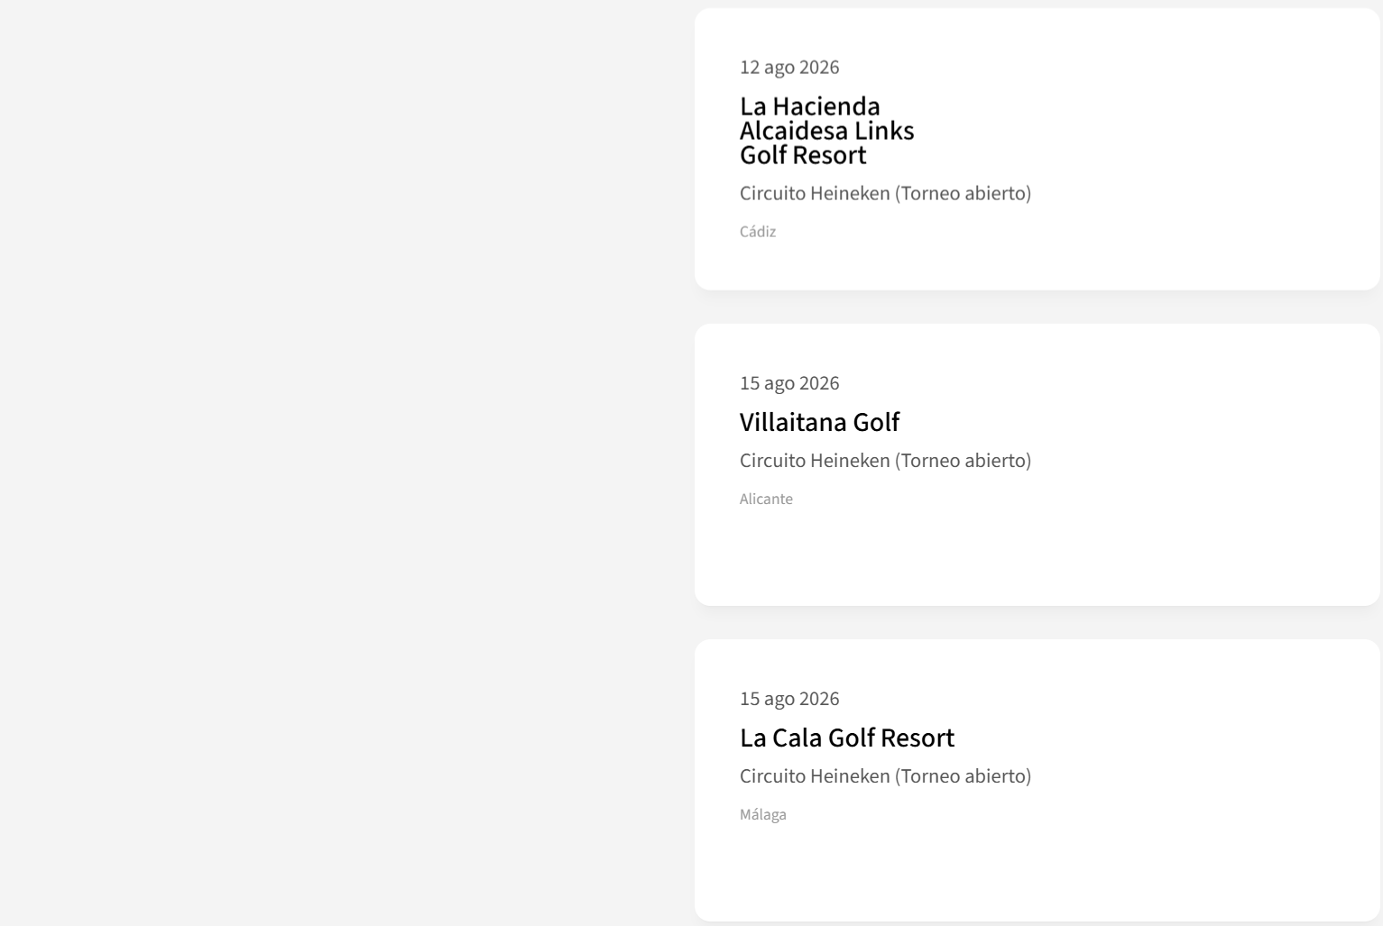Click Circuito Heineken text under La Cala Golf Resort
This screenshot has width=1383, height=926.
tap(815, 776)
